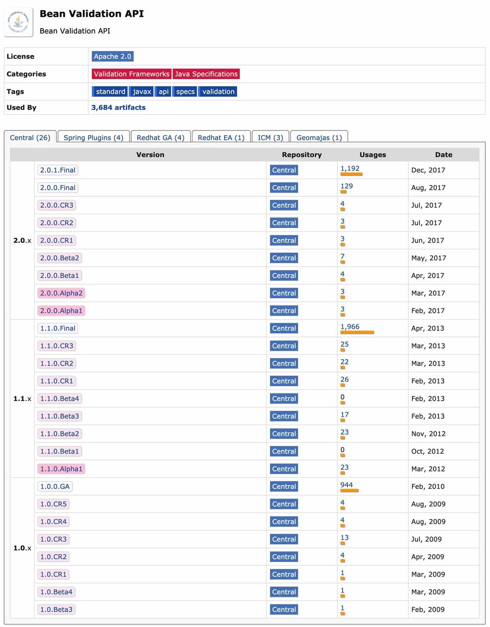The width and height of the screenshot is (490, 627).
Task: Open version 2.0.0.Alpha2
Action: tap(61, 293)
